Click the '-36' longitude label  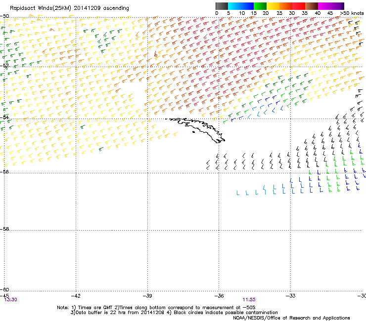click(219, 296)
